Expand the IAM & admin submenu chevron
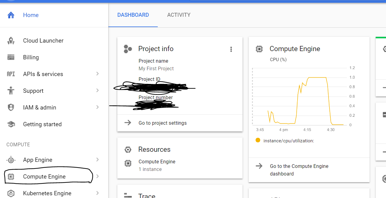Viewport: 386px width, 198px height. click(x=98, y=107)
